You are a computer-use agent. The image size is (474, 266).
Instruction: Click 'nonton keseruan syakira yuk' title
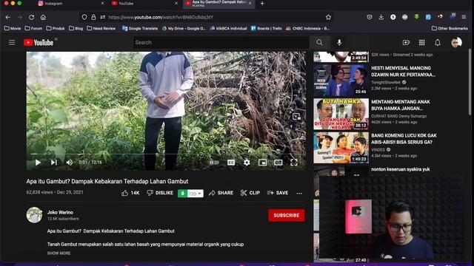click(x=401, y=169)
